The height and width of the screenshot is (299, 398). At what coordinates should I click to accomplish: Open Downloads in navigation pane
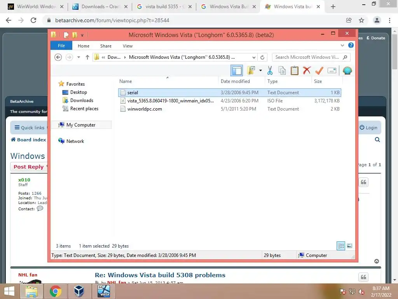[x=82, y=100]
